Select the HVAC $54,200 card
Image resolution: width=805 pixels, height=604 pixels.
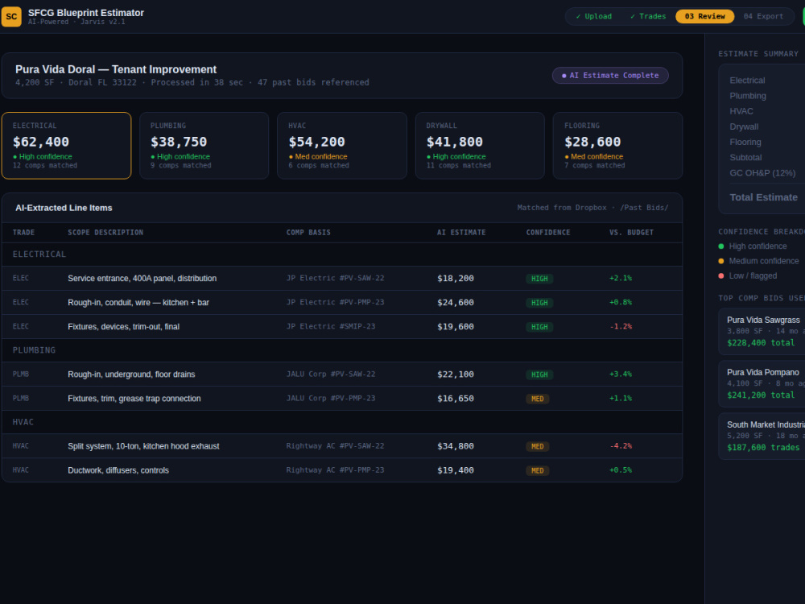(x=342, y=146)
